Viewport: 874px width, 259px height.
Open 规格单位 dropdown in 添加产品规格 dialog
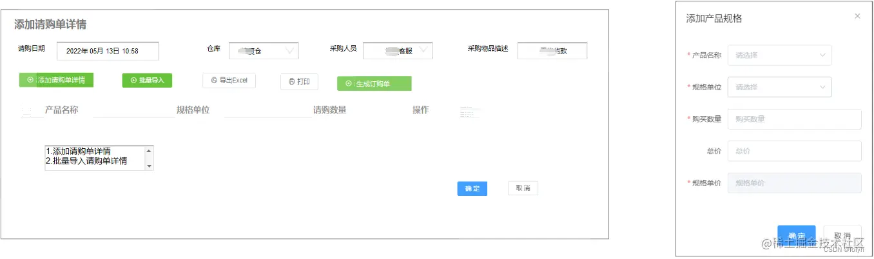click(779, 87)
